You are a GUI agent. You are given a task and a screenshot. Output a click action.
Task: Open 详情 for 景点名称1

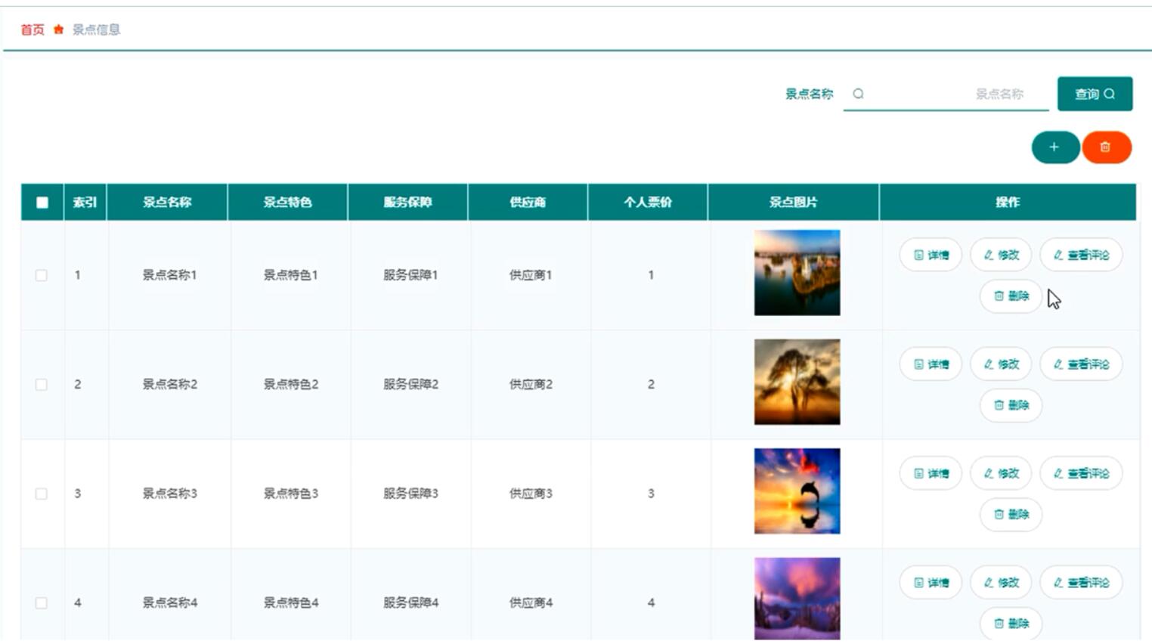931,255
